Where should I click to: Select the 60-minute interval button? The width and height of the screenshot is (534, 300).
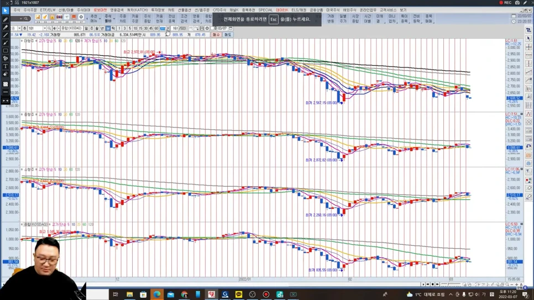click(x=156, y=28)
